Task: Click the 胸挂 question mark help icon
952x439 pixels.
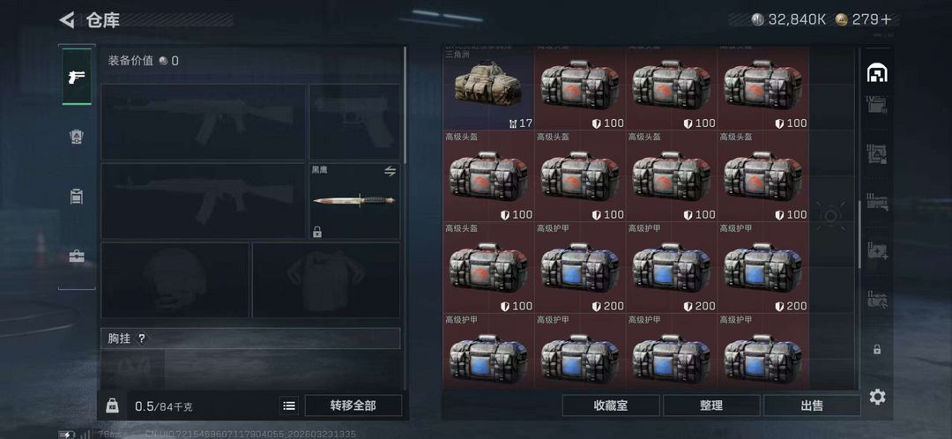Action: coord(141,339)
